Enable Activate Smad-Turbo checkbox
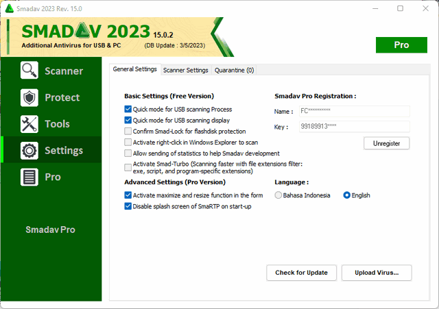 pyautogui.click(x=128, y=167)
